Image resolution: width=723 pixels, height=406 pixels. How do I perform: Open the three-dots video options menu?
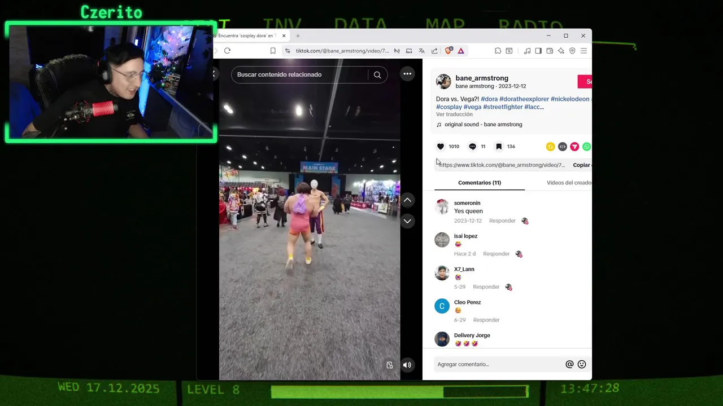pos(407,74)
